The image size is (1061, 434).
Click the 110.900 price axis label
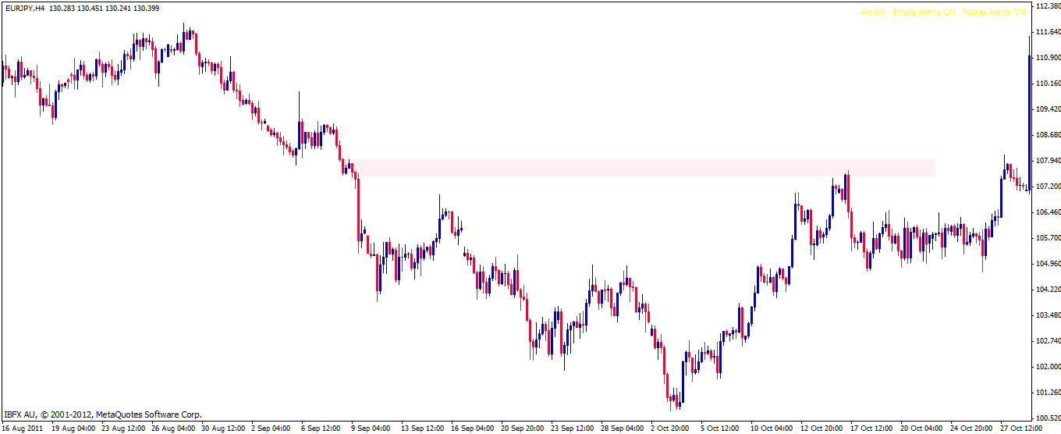pos(1046,58)
